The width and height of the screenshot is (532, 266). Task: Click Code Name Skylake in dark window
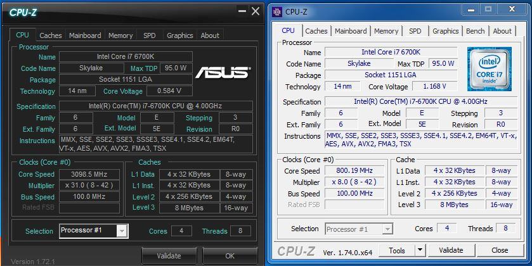[x=91, y=68]
